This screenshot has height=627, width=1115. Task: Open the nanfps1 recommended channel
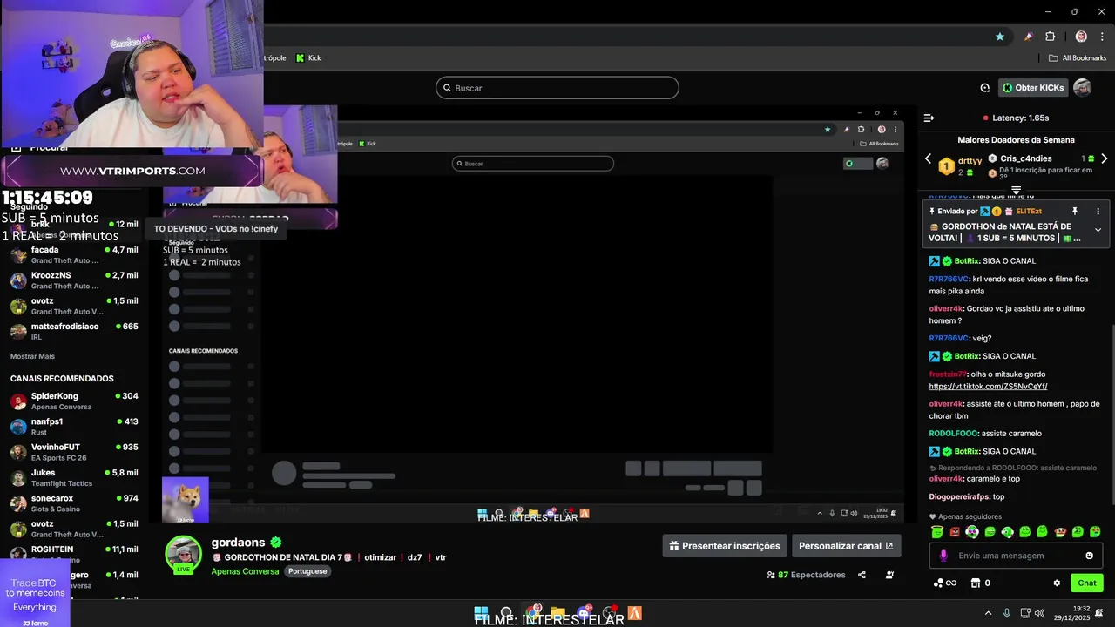pos(73,427)
